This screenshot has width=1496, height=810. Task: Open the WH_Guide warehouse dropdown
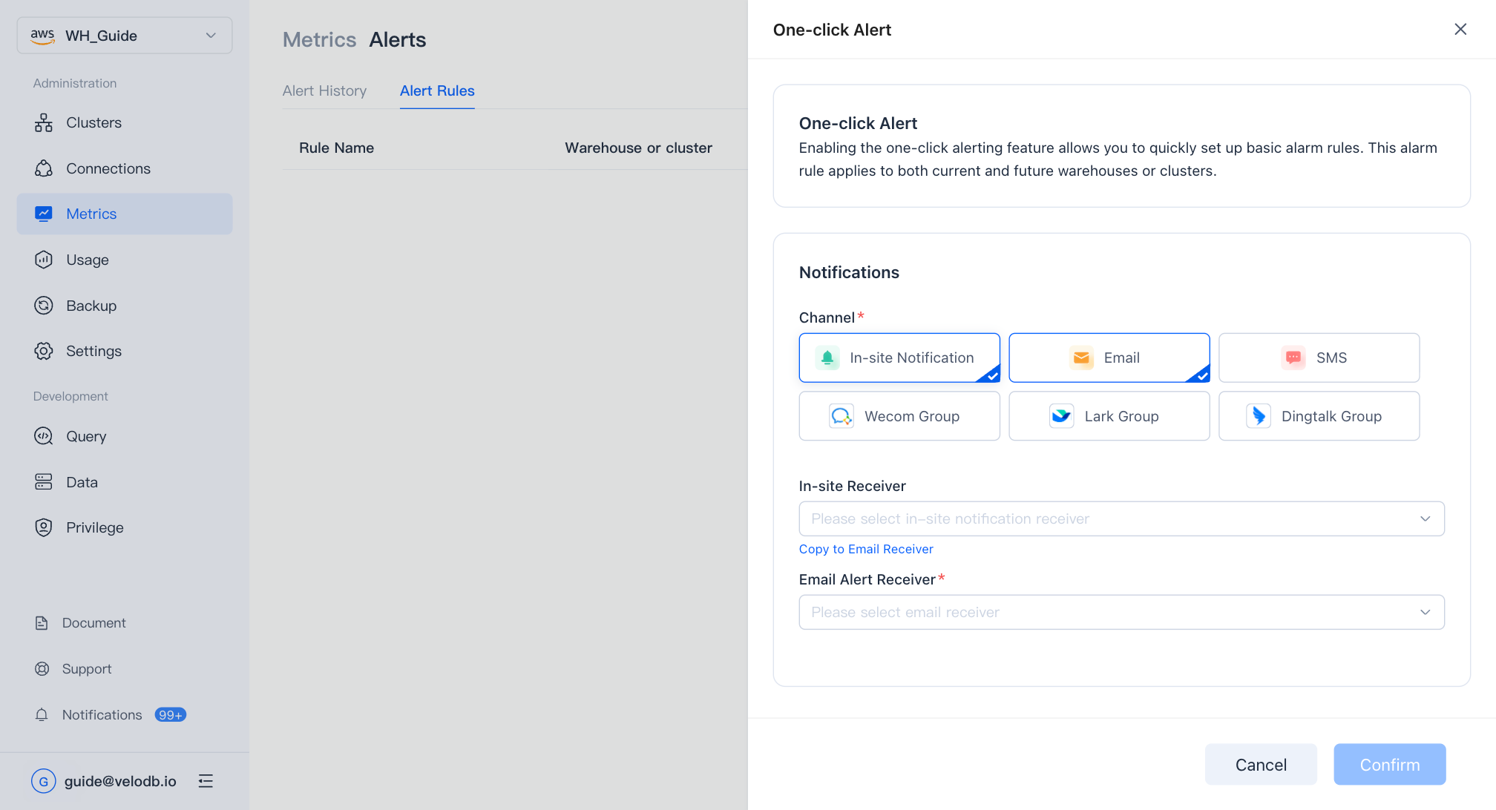tap(125, 36)
